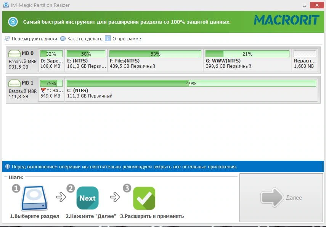The image size is (326, 227).
Task: Select the MB 1 disk drive icon
Action: (x=14, y=83)
